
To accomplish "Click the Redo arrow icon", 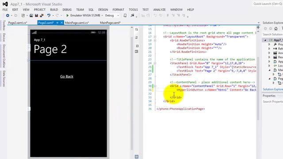I will (x=57, y=15).
